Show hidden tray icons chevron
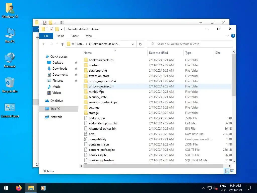Screen dimensions: 257x193 [x=203, y=188]
